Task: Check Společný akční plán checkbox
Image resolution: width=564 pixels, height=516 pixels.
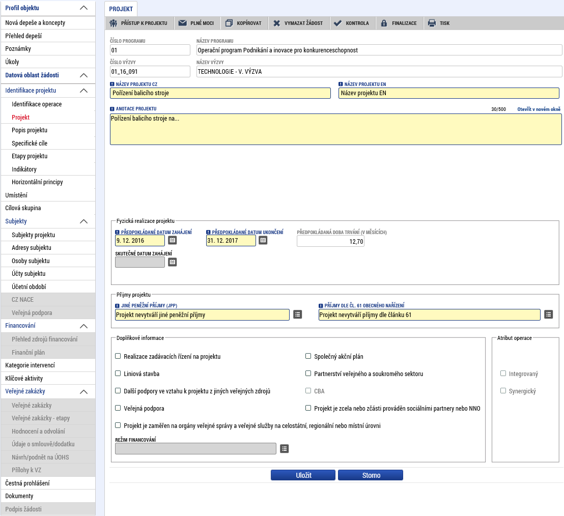Action: (x=308, y=356)
